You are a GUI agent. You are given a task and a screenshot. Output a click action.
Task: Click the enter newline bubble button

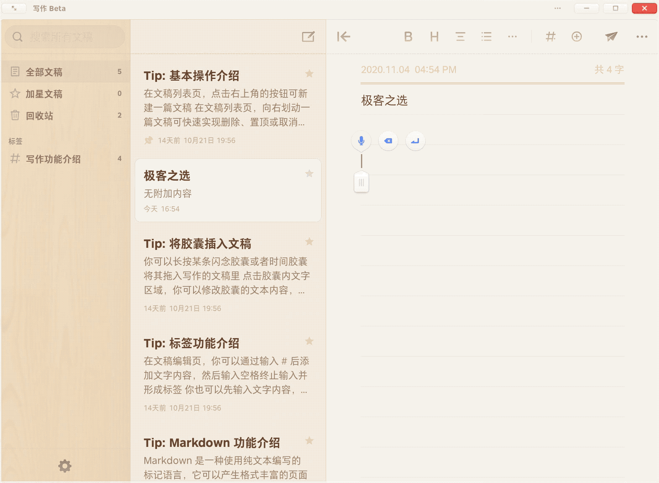click(415, 141)
